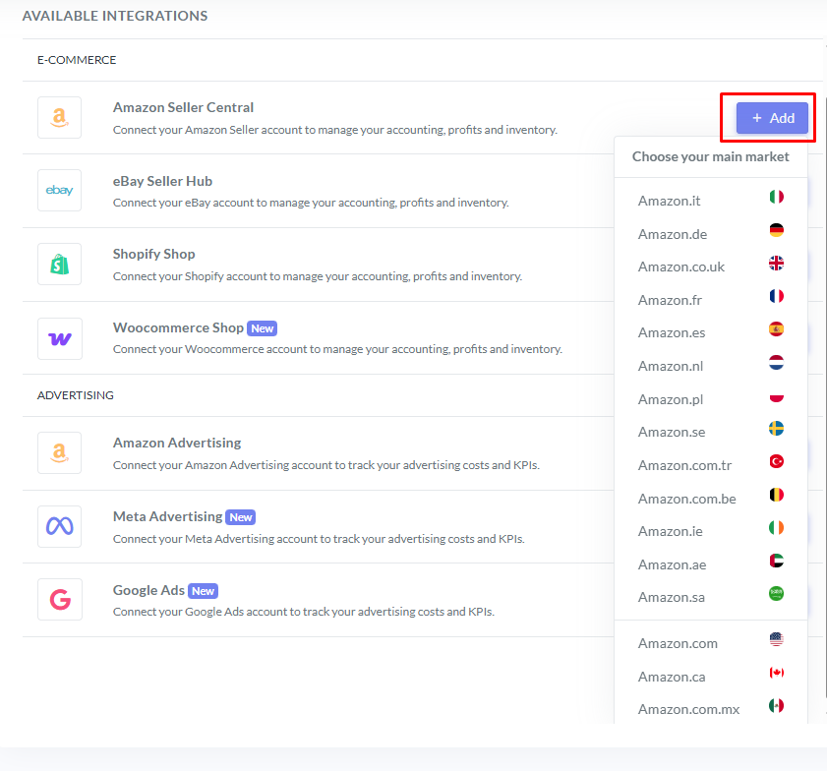The width and height of the screenshot is (827, 771).
Task: Click the Add button for Amazon Seller Central
Action: pyautogui.click(x=772, y=118)
